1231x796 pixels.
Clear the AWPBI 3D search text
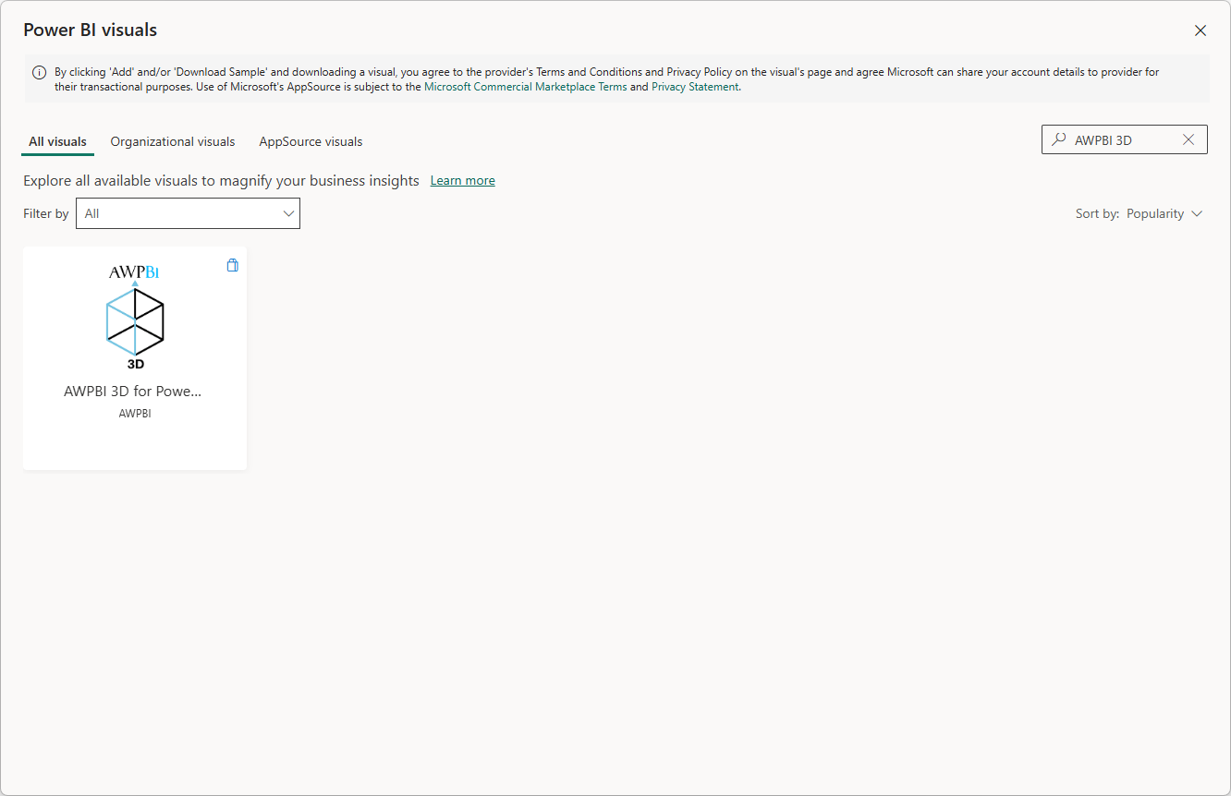pos(1188,139)
